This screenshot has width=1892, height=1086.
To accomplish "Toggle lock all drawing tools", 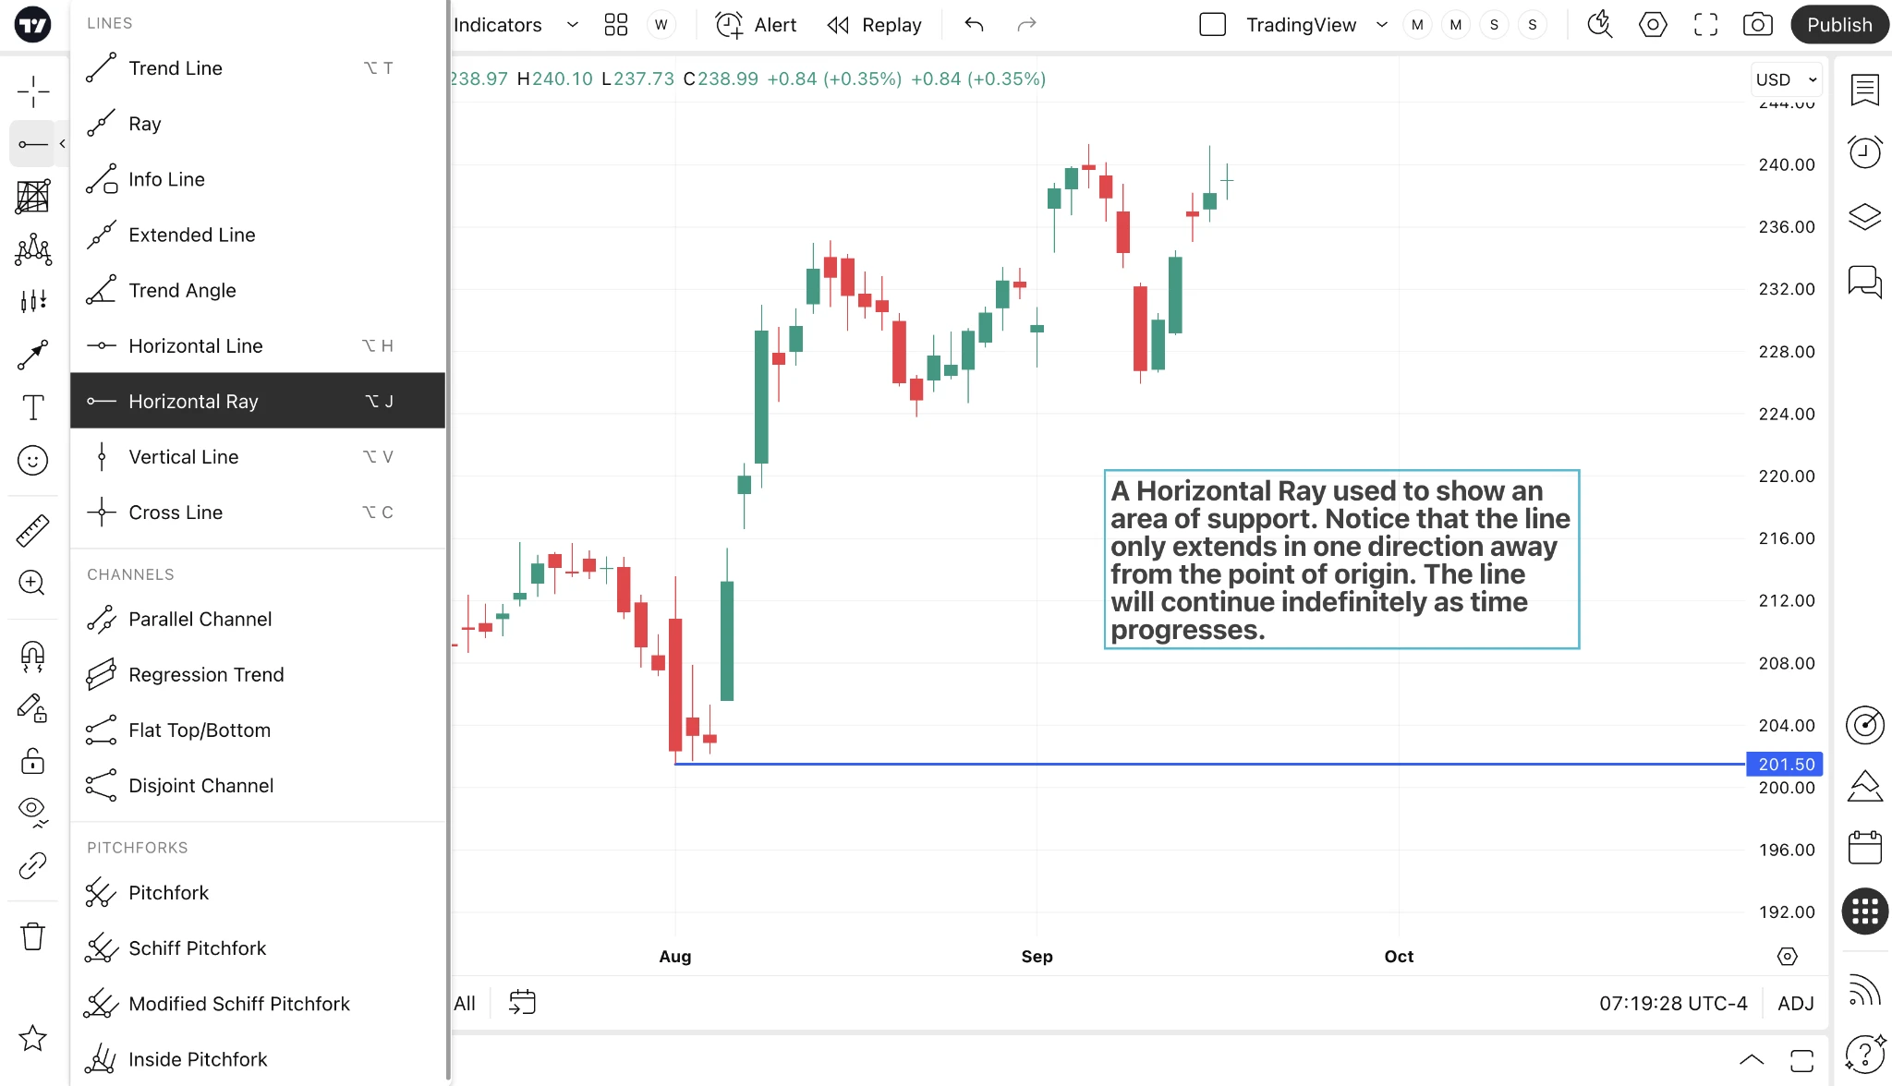I will tap(33, 762).
